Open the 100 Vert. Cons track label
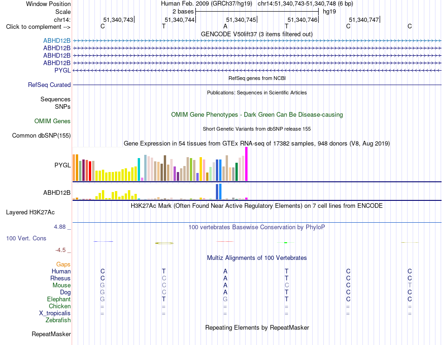 pos(26,238)
